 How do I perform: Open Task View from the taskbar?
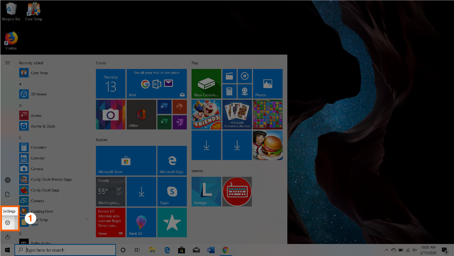(137, 250)
